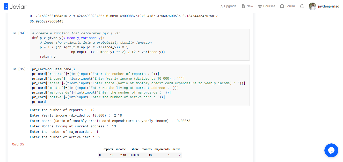The width and height of the screenshot is (343, 162).
Task: Click the Courses graduation cap icon
Action: click(x=260, y=6)
